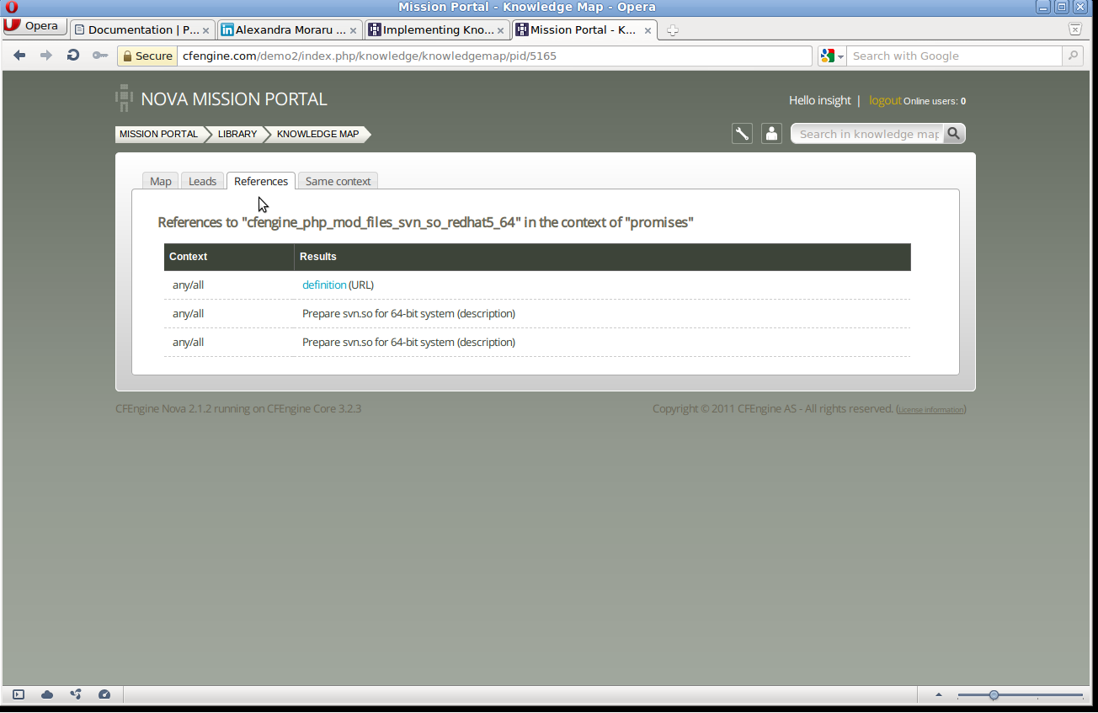Open the Opera Unite icon in status bar
Image resolution: width=1098 pixels, height=713 pixels.
pos(76,694)
